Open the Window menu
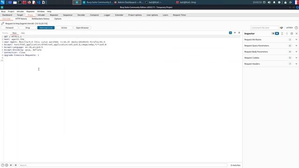 tap(41, 11)
